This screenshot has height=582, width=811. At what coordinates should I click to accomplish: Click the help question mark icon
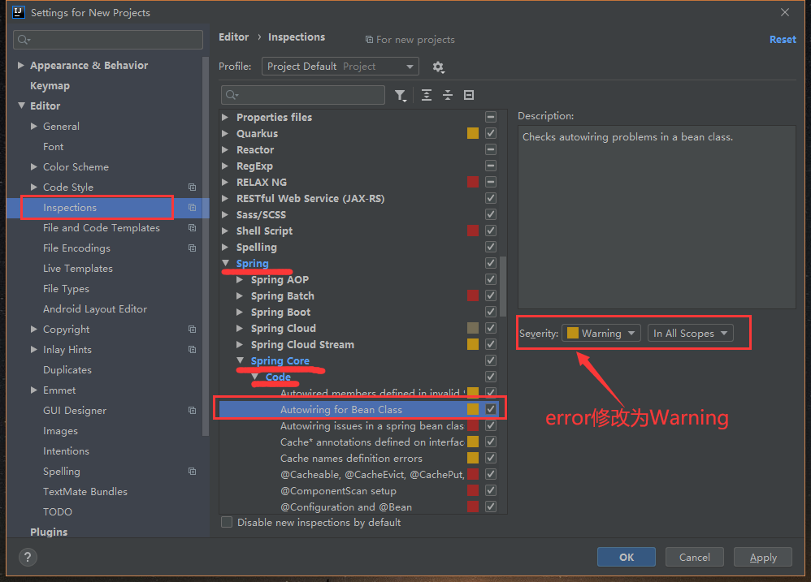pos(28,557)
